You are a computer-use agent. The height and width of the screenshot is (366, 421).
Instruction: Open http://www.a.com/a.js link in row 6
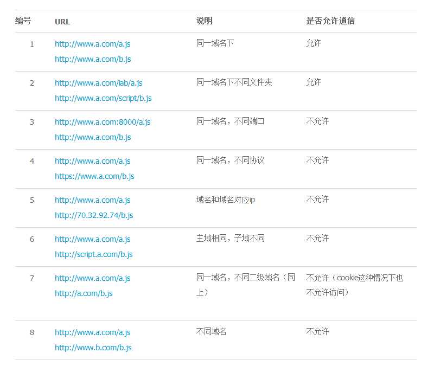[x=93, y=239]
